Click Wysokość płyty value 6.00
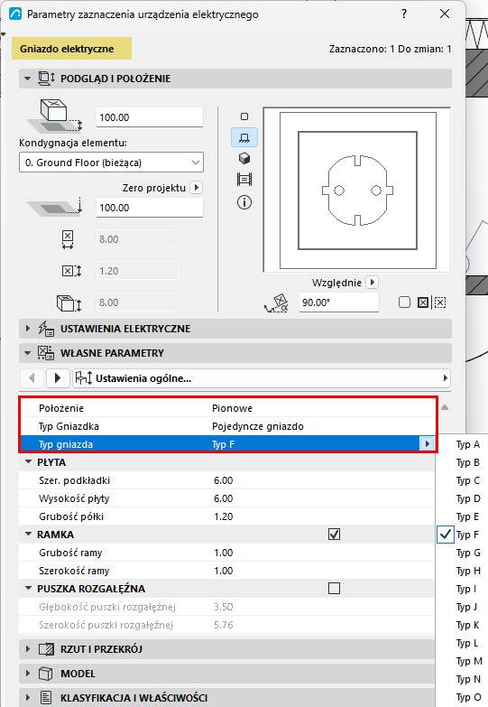 pos(224,498)
